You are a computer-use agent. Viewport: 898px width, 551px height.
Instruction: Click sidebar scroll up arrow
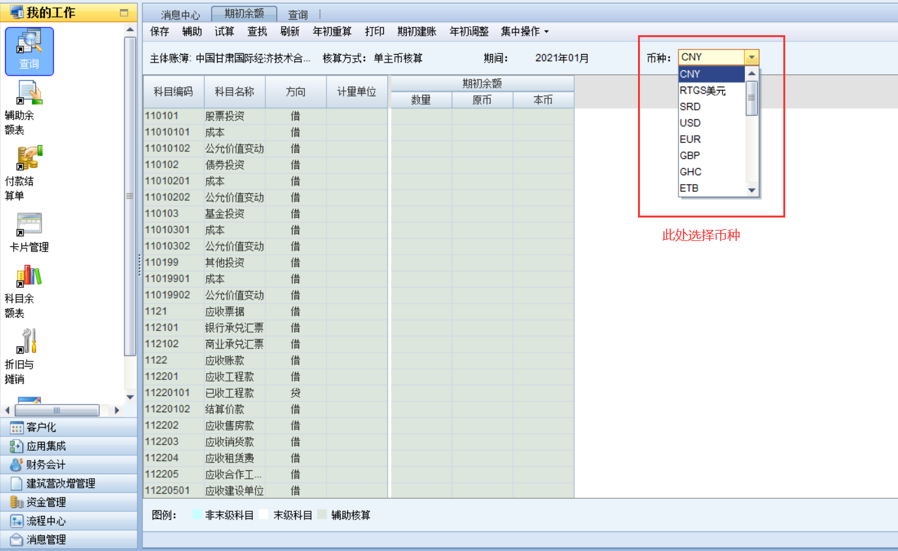(x=129, y=30)
